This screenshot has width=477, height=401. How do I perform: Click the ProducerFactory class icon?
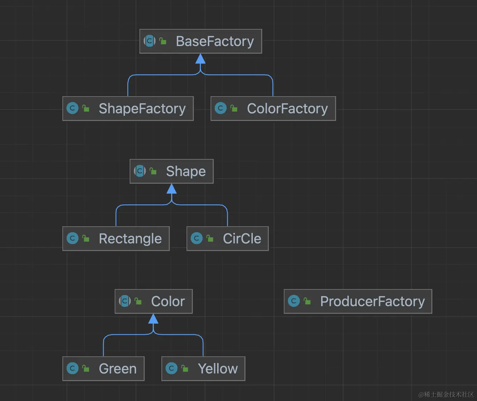click(x=294, y=301)
